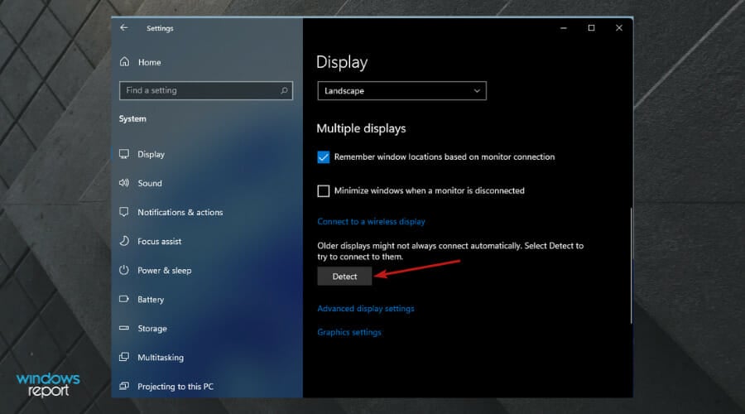Click the Power & sleep icon
The image size is (745, 414).
tap(124, 269)
